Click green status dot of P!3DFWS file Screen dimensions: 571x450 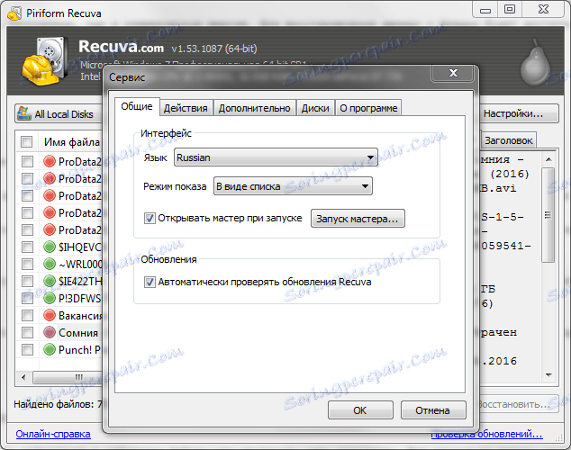[50, 298]
